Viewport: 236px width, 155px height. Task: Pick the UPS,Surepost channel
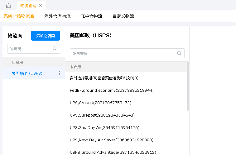(x=102, y=115)
